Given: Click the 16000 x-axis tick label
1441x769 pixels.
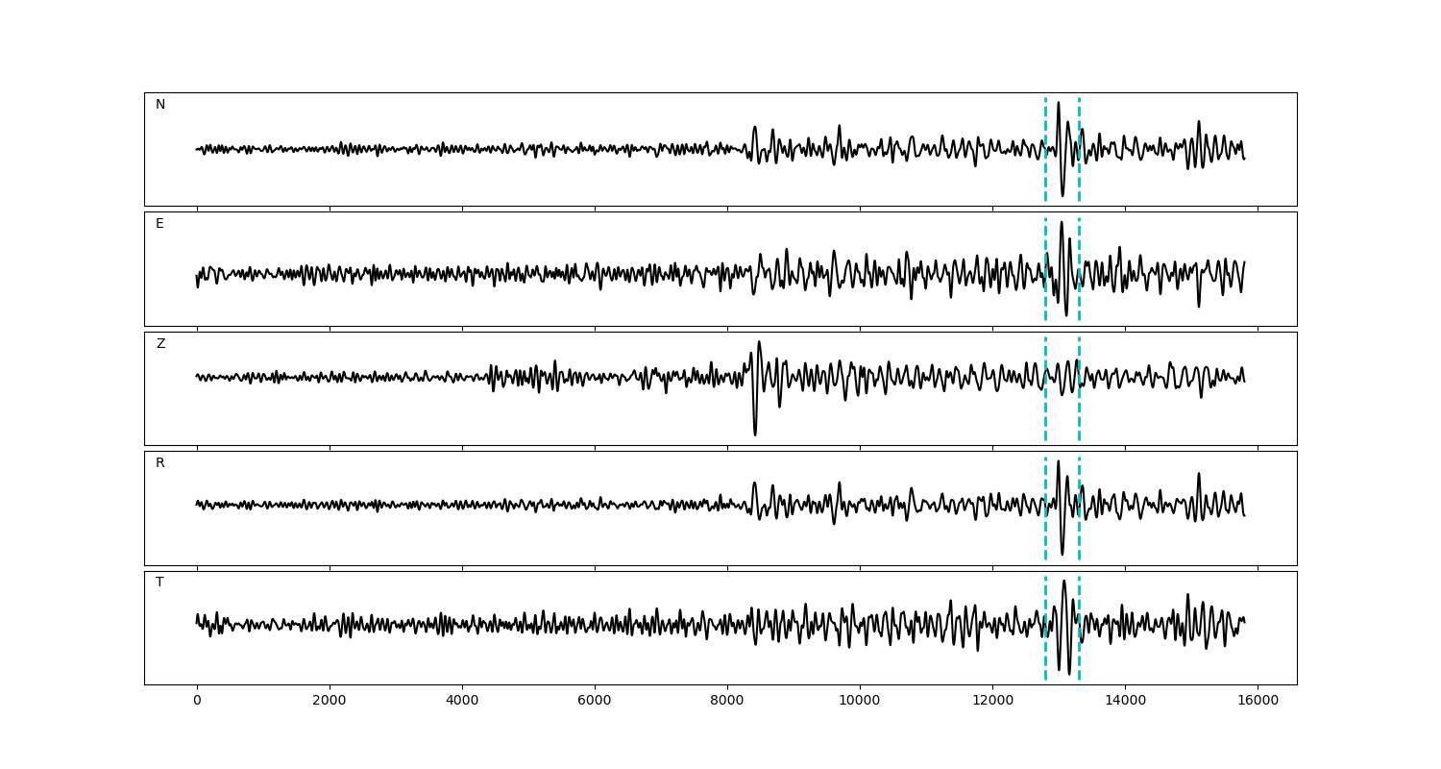Looking at the screenshot, I should (x=1258, y=702).
